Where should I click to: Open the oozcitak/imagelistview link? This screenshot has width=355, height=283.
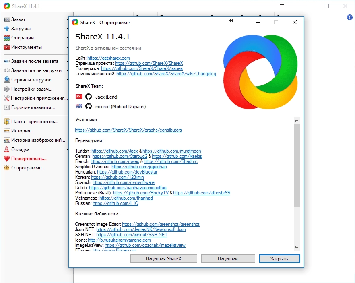click(145, 245)
